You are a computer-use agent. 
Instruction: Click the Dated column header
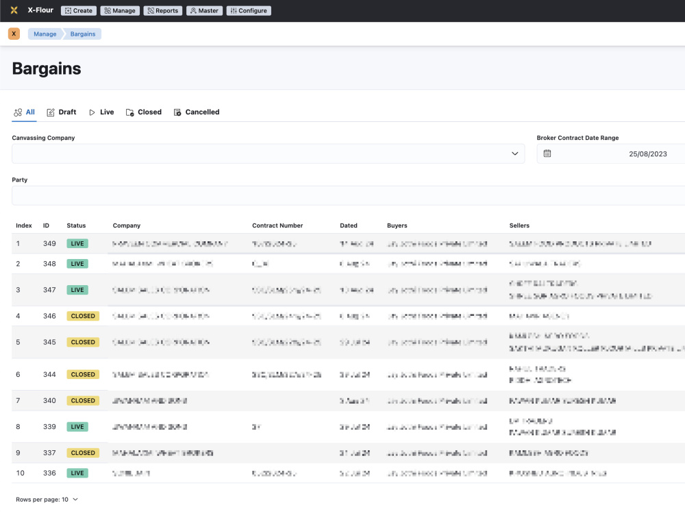349,225
